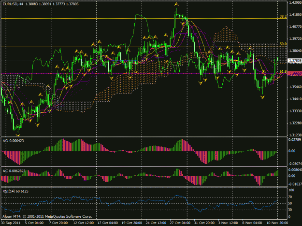Click the blue RSI line in RSI panel
Screen dimensions: 302x226
[140, 203]
